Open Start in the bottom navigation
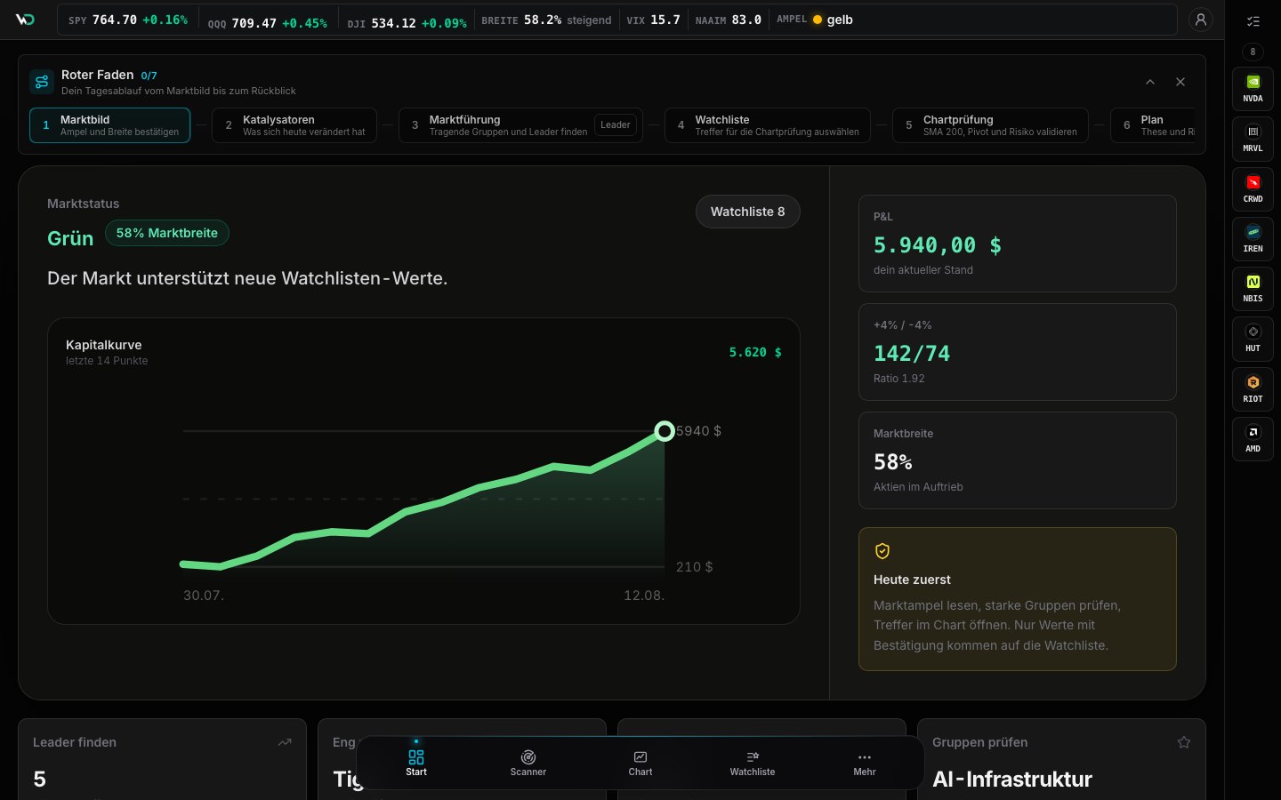Viewport: 1281px width, 800px height. click(416, 763)
